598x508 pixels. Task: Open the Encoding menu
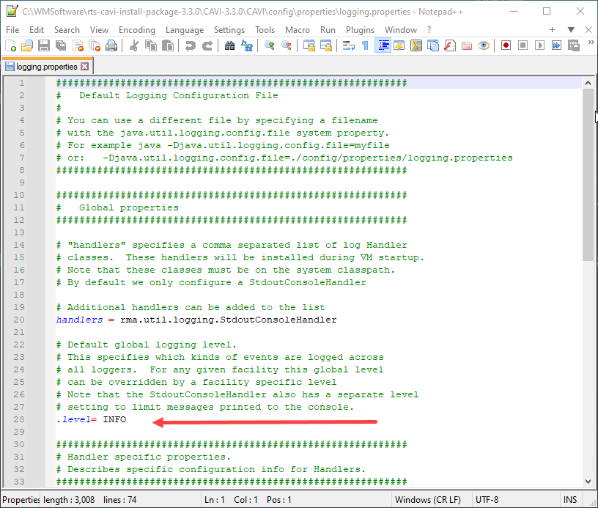[136, 30]
